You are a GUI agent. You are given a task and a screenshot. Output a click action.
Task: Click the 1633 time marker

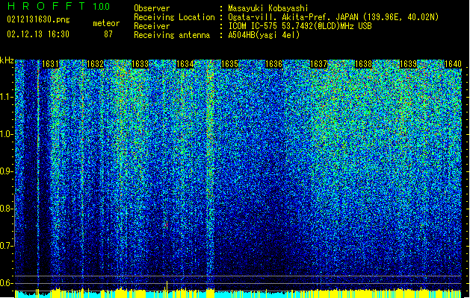click(x=140, y=64)
